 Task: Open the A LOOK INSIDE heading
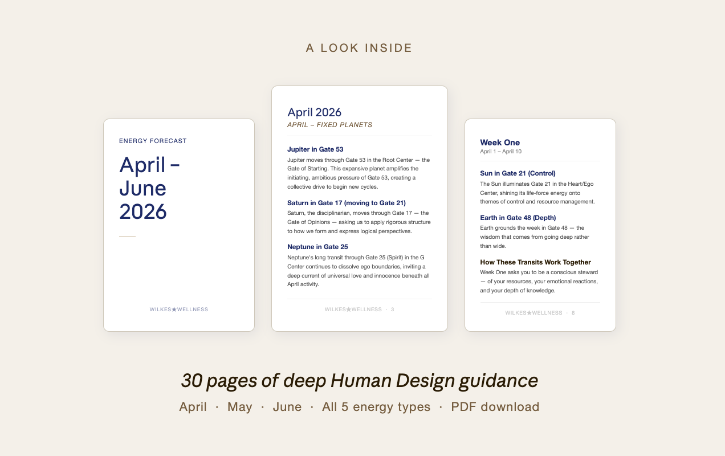359,48
